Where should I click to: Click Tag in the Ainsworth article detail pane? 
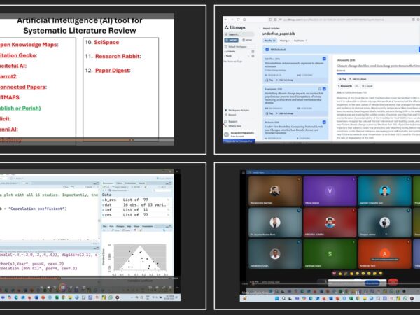tap(342, 79)
